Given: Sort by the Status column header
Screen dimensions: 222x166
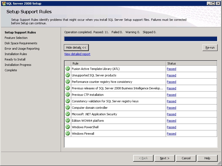Looking at the screenshot, I should (x=191, y=63).
